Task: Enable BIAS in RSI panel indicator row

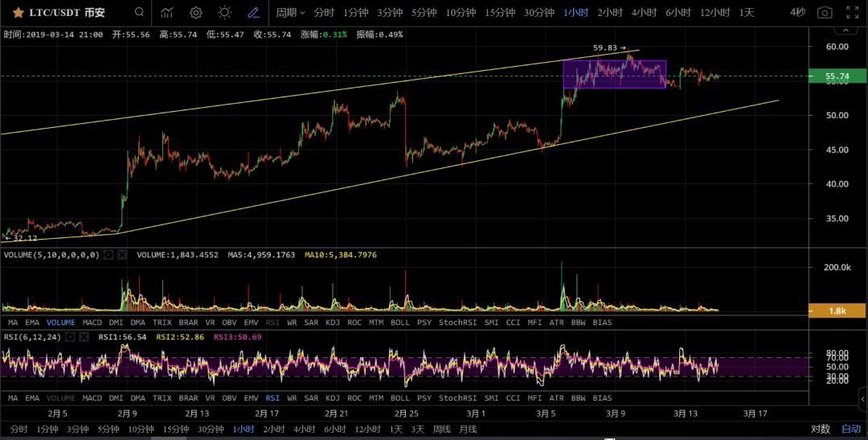Action: [x=602, y=398]
